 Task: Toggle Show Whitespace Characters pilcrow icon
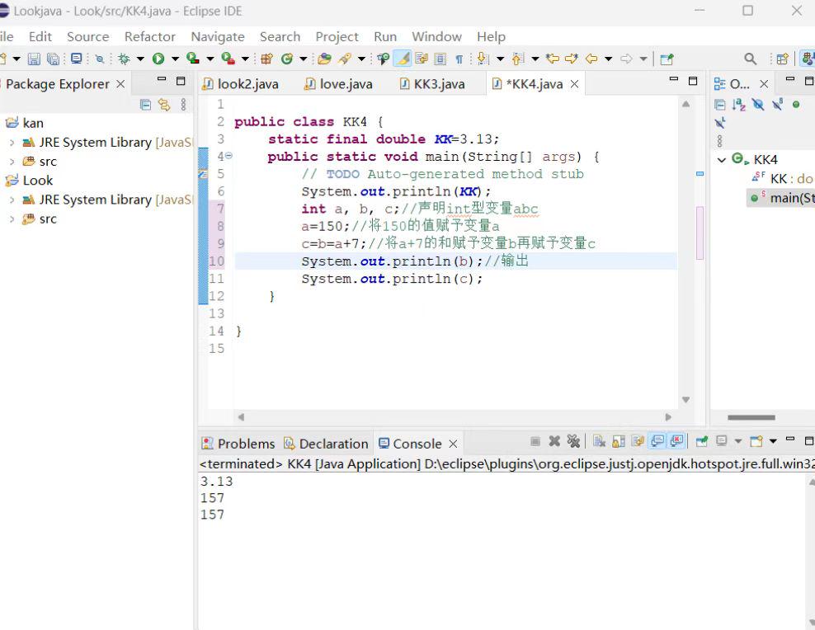click(x=459, y=59)
